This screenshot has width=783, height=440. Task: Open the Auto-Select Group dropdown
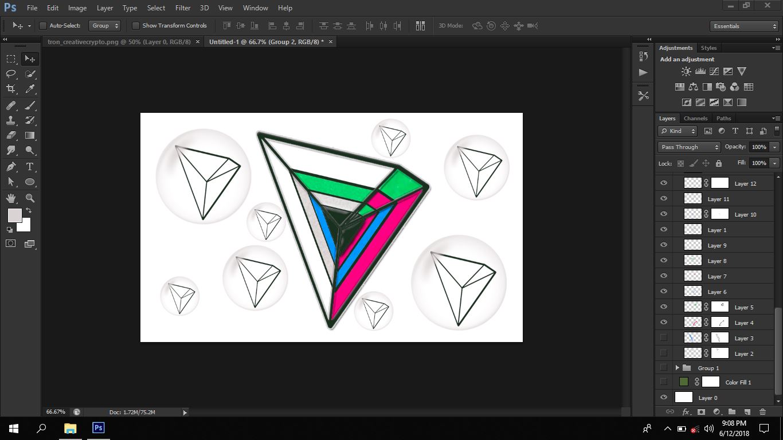click(x=105, y=26)
